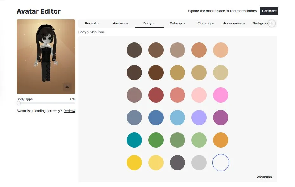Pick the lavender skin tone swatch
The height and width of the screenshot is (187, 295).
coord(199,118)
